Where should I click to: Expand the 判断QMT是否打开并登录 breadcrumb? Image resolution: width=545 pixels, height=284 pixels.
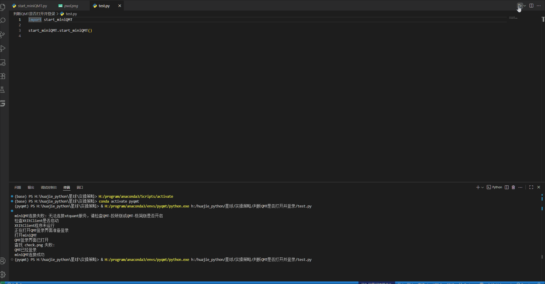tap(34, 13)
